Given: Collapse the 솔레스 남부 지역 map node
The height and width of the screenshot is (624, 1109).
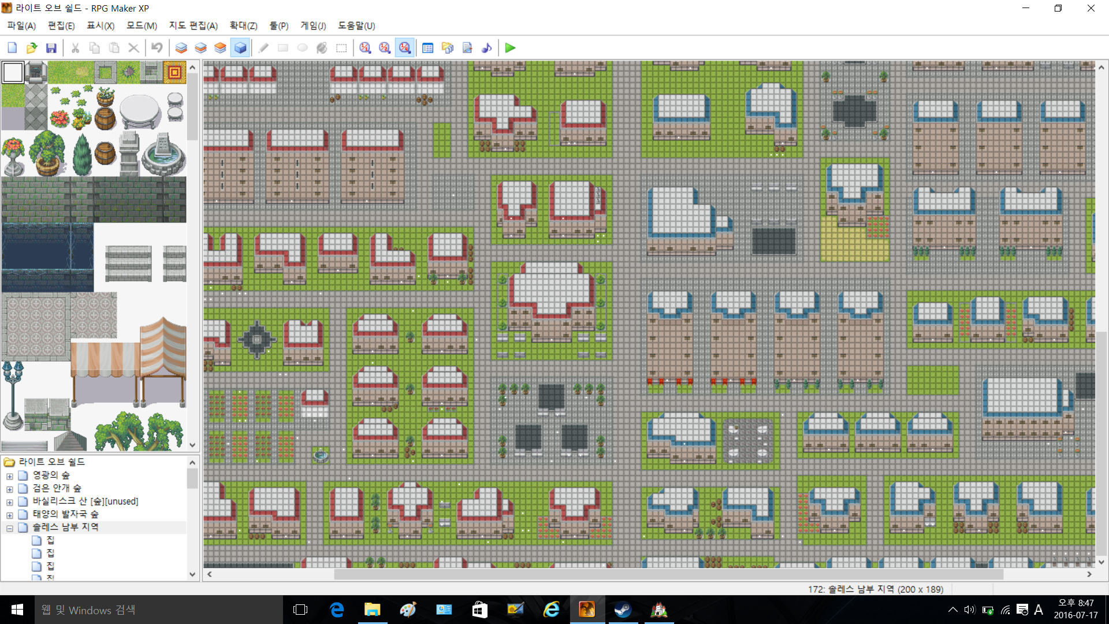Looking at the screenshot, I should [10, 528].
